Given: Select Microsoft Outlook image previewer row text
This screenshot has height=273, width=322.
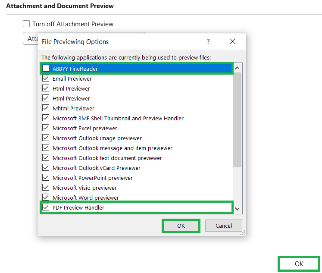Looking at the screenshot, I should 97,138.
